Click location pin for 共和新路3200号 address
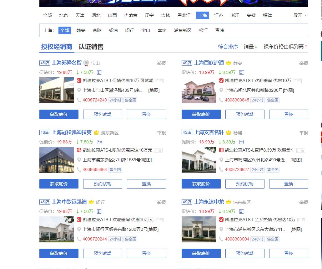 point(221,90)
